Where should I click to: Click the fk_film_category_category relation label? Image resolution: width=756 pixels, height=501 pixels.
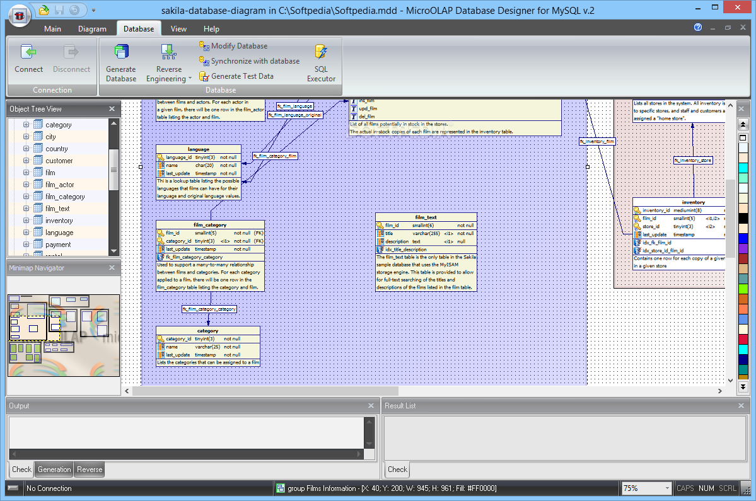209,309
